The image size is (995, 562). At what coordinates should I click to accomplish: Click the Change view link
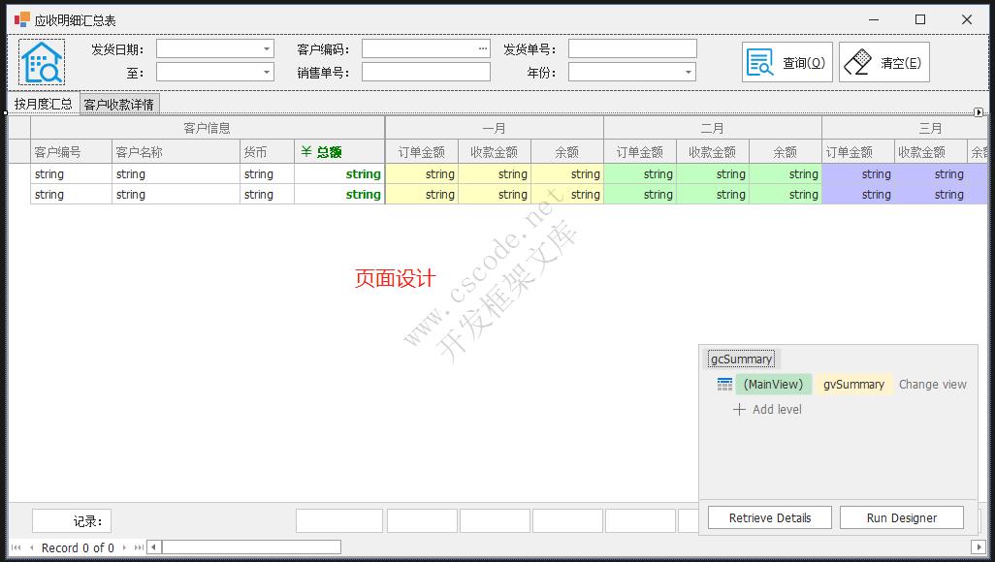tap(932, 384)
